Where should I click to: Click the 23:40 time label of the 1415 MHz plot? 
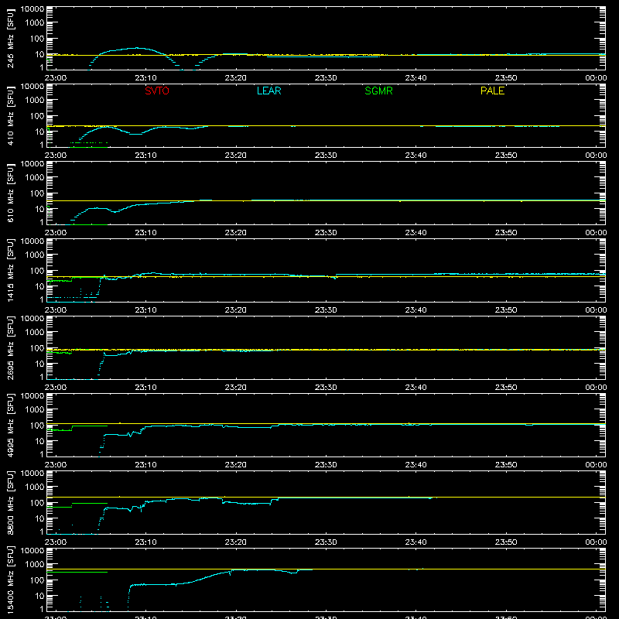click(416, 310)
